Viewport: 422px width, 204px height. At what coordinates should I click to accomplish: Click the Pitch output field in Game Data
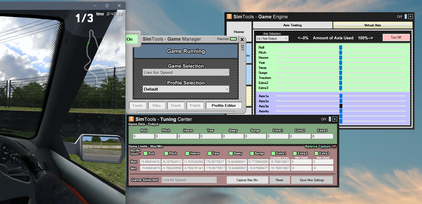click(166, 136)
